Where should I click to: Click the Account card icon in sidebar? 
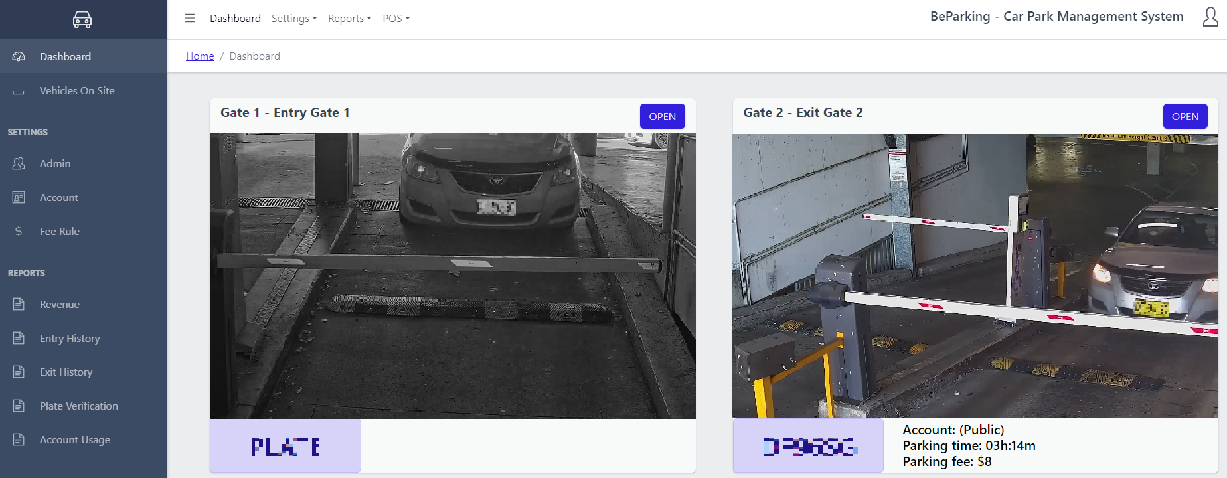[19, 197]
